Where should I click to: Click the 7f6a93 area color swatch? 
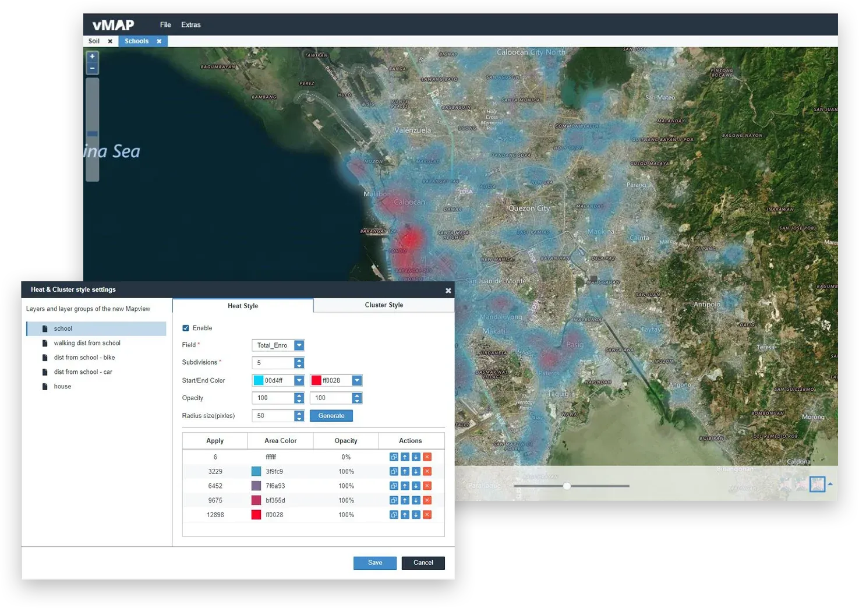(256, 486)
